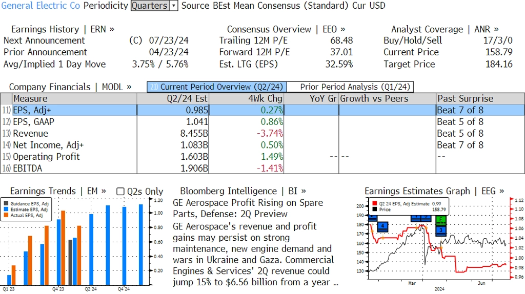Open Consensus Overview EEO section

[286, 29]
